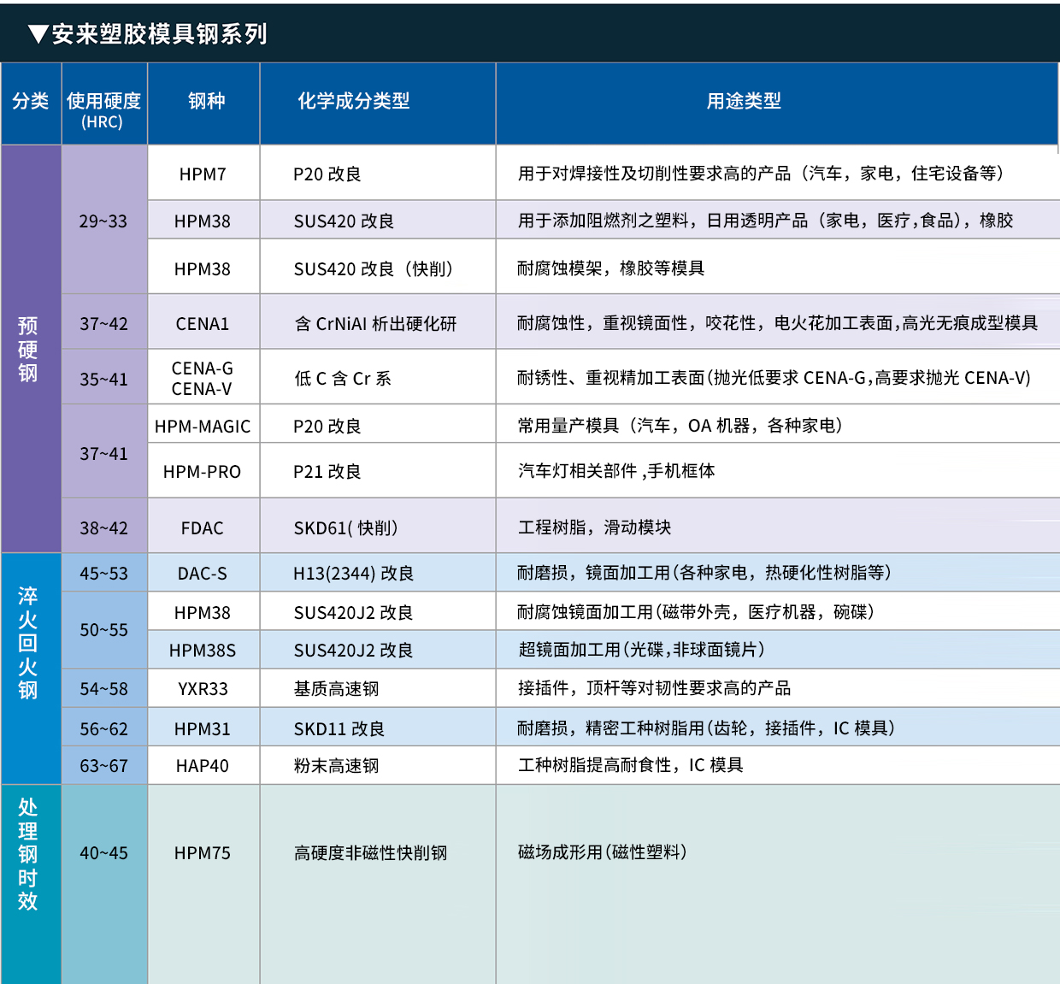The image size is (1060, 984).
Task: Select the HPM38S steel grade cell
Action: [203, 651]
